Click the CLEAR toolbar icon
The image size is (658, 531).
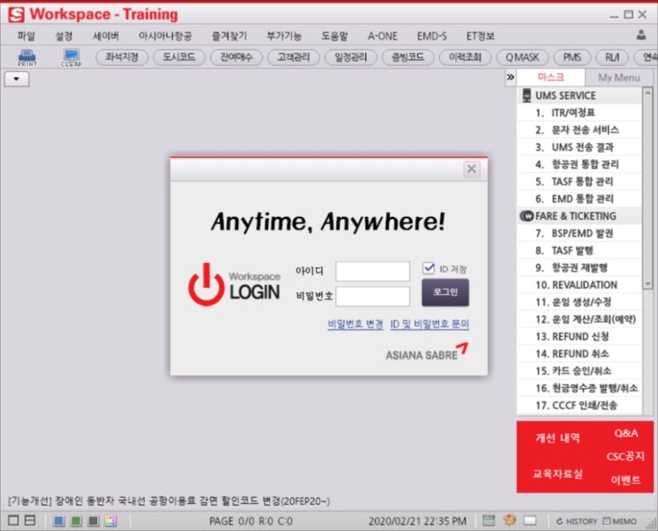click(x=72, y=58)
